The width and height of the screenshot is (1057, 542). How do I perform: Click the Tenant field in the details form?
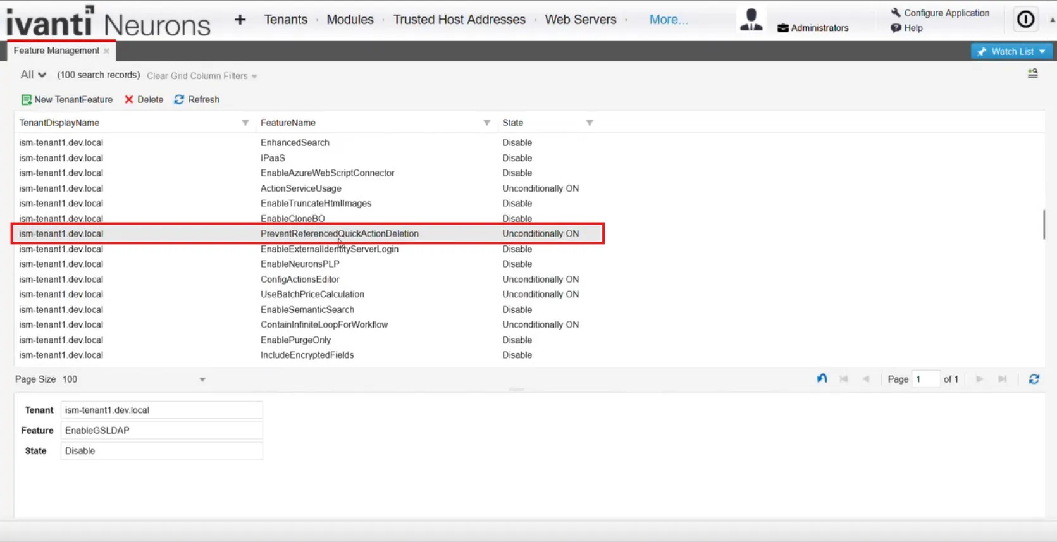tap(161, 410)
